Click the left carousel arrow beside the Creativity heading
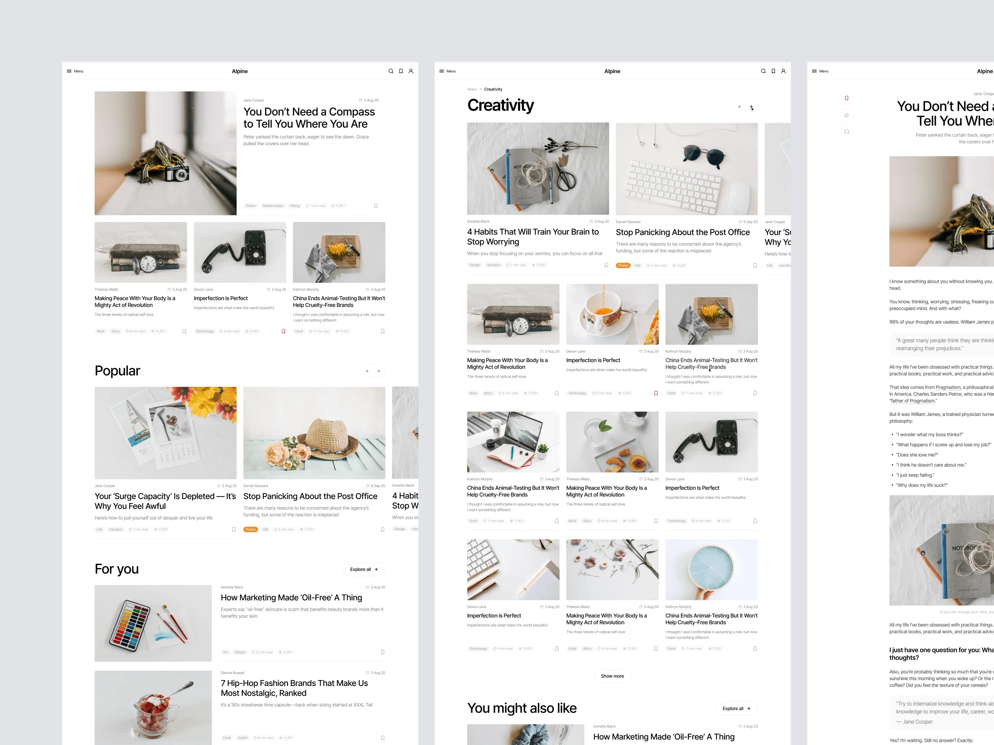The width and height of the screenshot is (994, 745). (x=740, y=107)
